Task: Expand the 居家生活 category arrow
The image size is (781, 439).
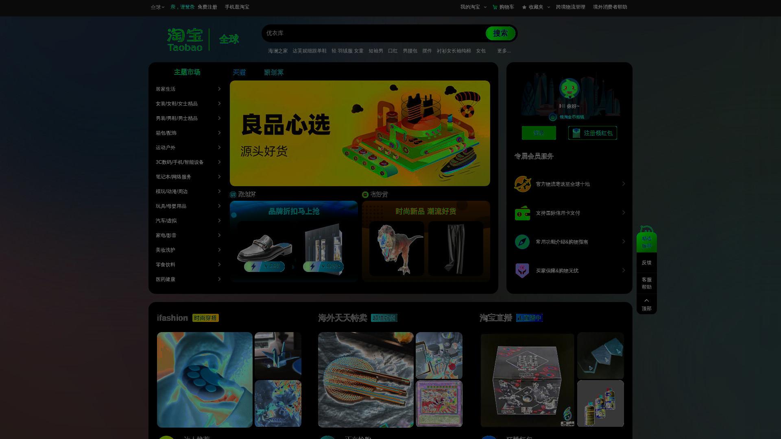Action: pyautogui.click(x=219, y=89)
